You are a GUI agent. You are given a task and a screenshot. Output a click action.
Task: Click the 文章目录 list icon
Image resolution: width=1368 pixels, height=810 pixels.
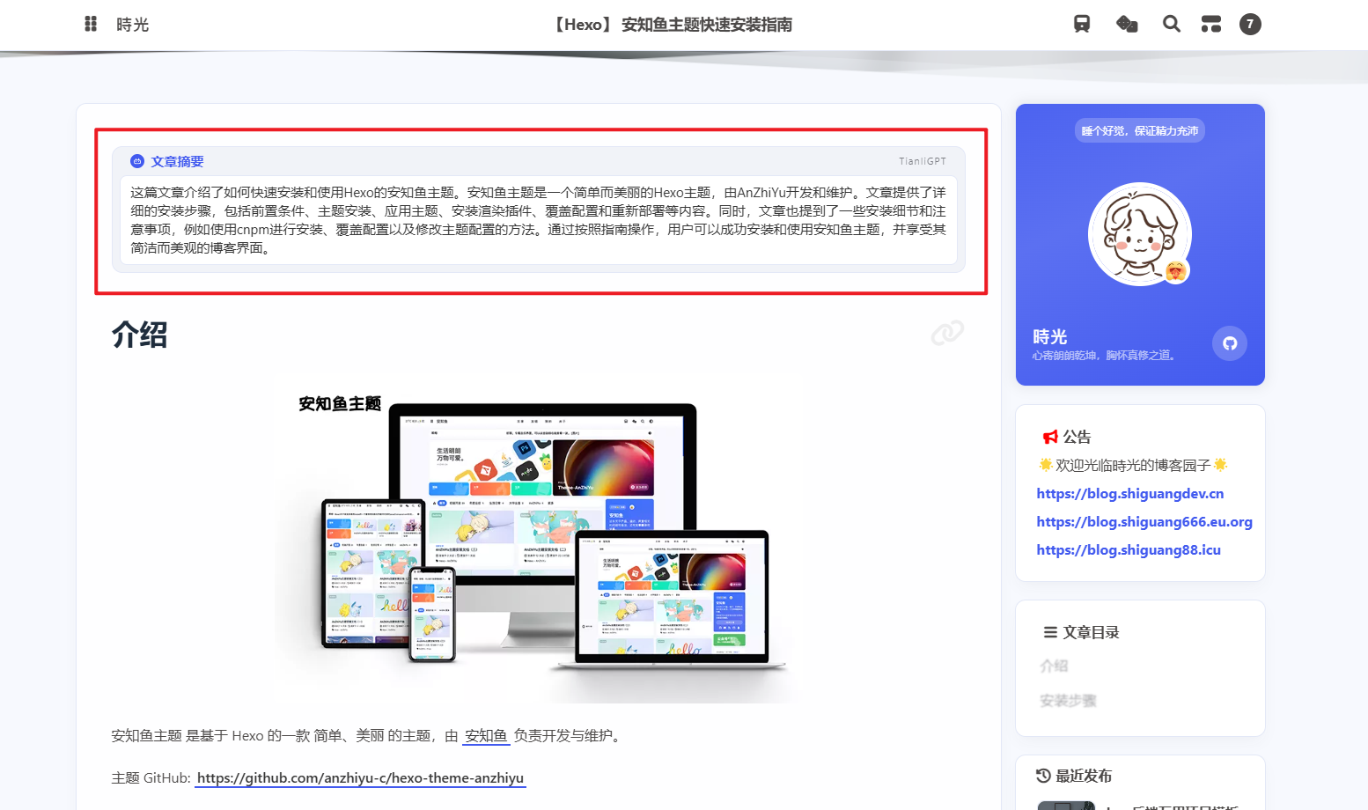(1050, 632)
